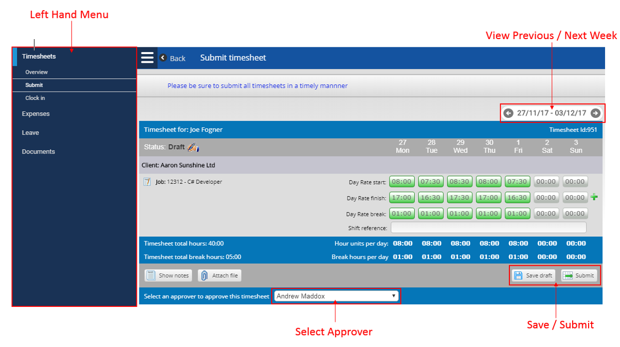Go to next week arrow
Viewport: 620px width, 347px height.
(595, 113)
